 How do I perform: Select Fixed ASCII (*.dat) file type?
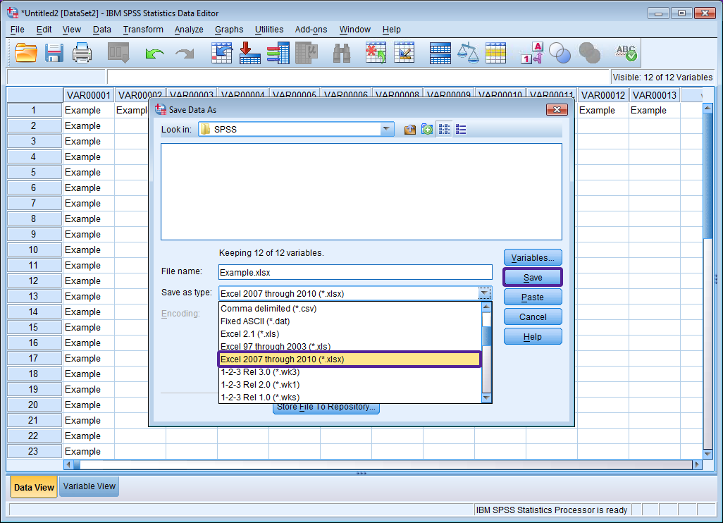350,321
